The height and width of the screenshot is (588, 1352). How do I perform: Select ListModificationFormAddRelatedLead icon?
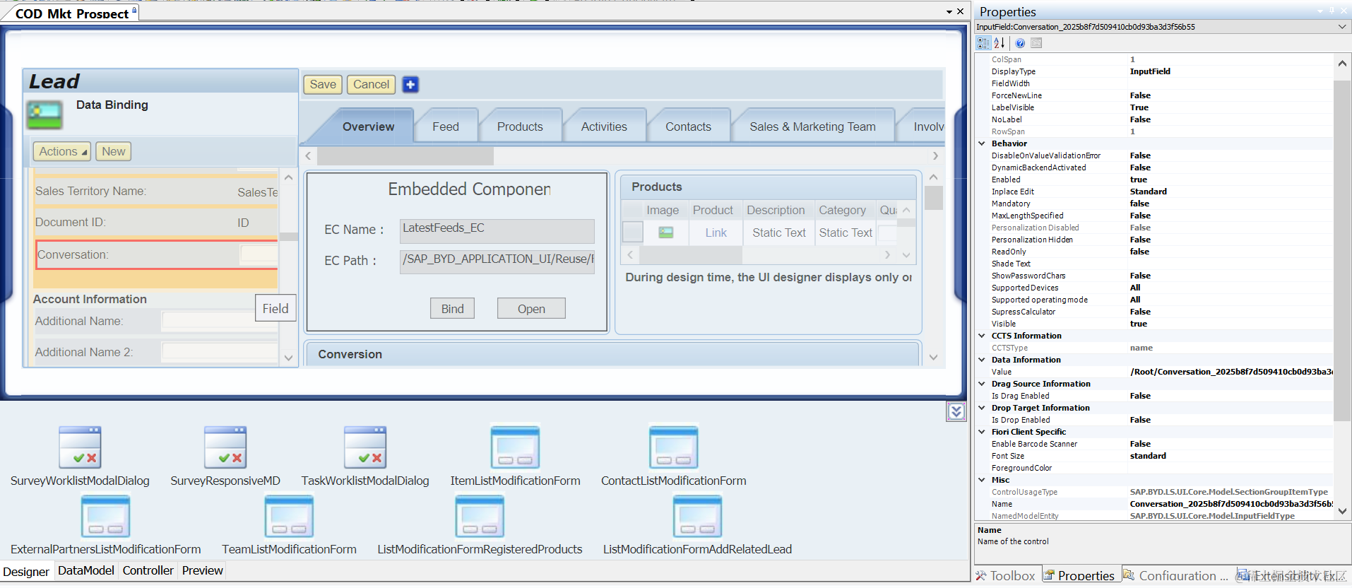[697, 516]
